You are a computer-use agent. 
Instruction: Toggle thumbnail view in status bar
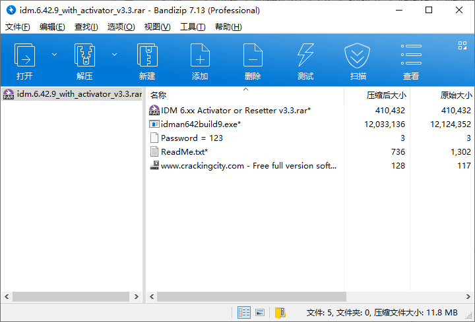[260, 312]
